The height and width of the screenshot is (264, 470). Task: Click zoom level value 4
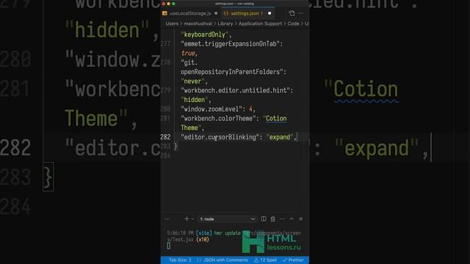tap(250, 109)
